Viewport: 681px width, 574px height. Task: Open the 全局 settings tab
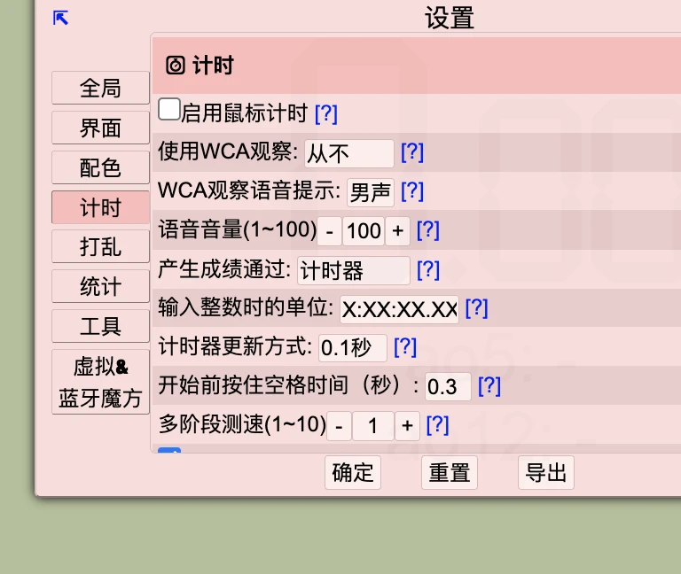[100, 88]
